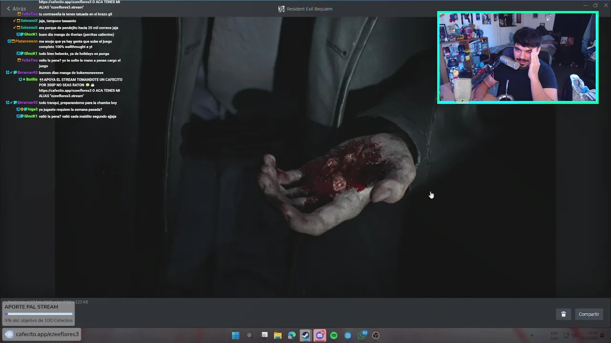
Task: Click the screenshot info text showing 123 KB
Action: pyautogui.click(x=47, y=302)
